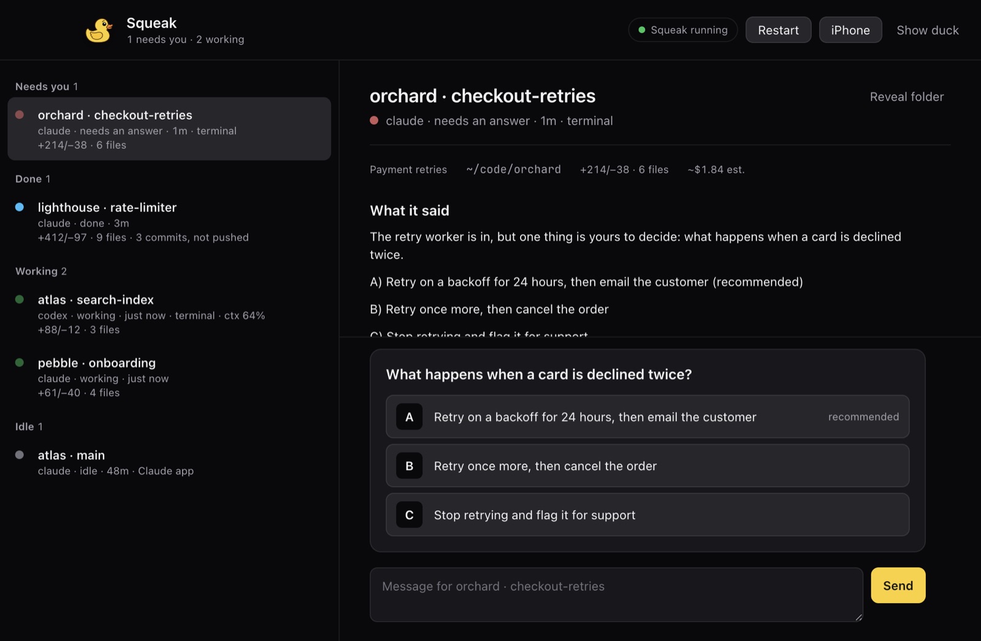Choose the A letter badge option
The image size is (981, 641).
tap(409, 417)
